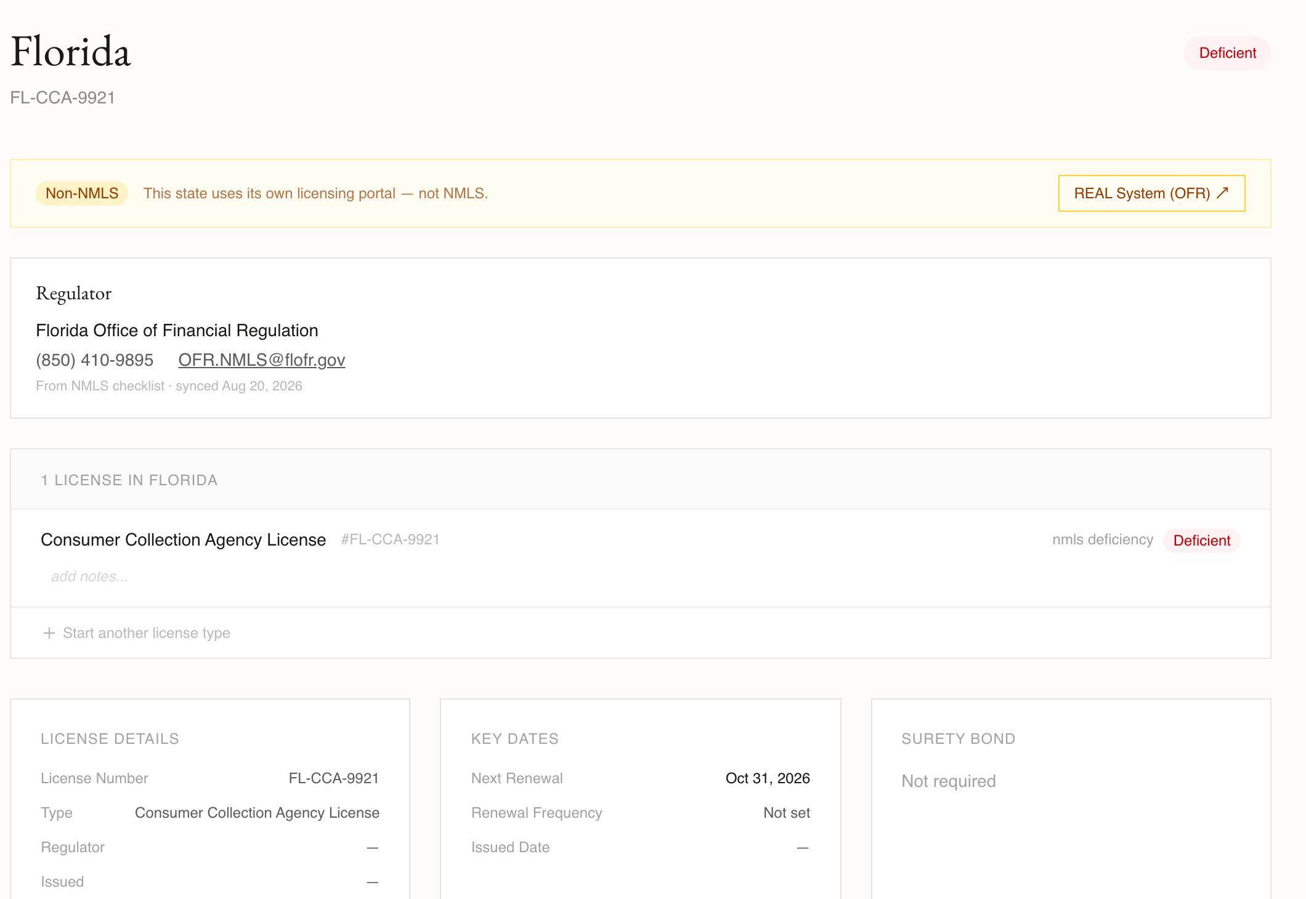Click the Next Renewal date Oct 31, 2026
Image resolution: width=1306 pixels, height=899 pixels.
[768, 778]
